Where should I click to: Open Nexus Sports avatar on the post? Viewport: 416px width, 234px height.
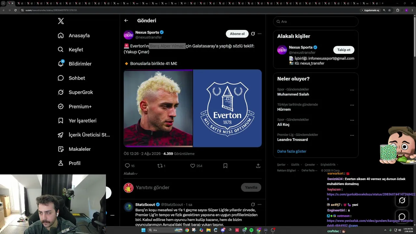point(129,35)
